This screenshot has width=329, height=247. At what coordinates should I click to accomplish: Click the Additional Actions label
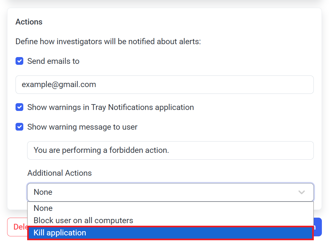[x=60, y=173]
